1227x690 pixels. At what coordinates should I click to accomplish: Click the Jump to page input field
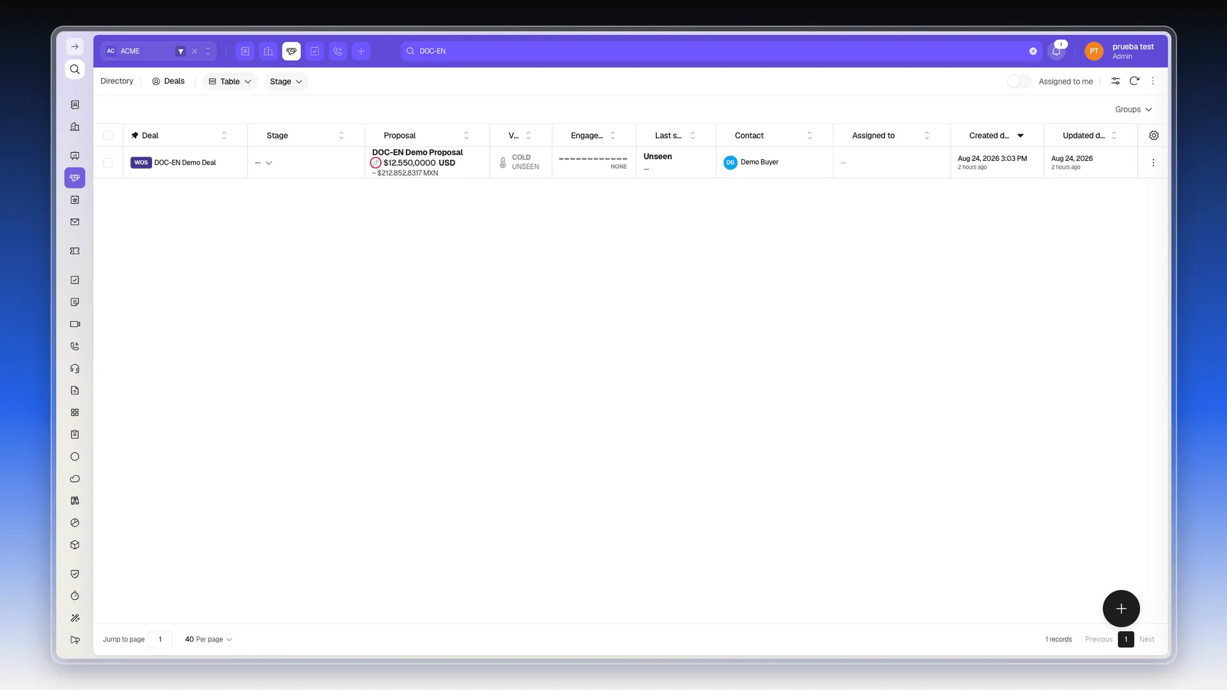pyautogui.click(x=160, y=640)
